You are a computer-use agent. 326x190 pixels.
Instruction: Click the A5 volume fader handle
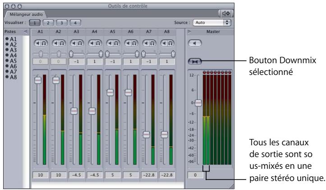pos(110,93)
